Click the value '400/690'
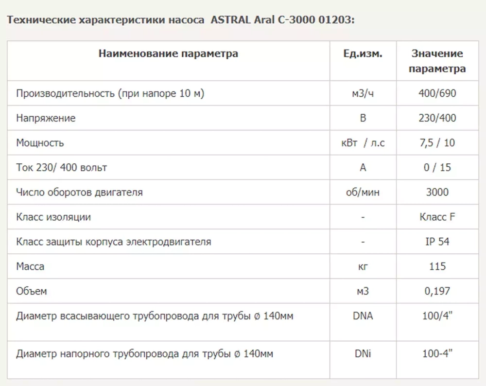The width and height of the screenshot is (486, 386). coord(437,93)
